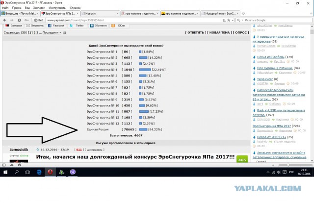Open the search engine dropdown beside magnifier
Screen dimensions: 314x203
coord(242,21)
